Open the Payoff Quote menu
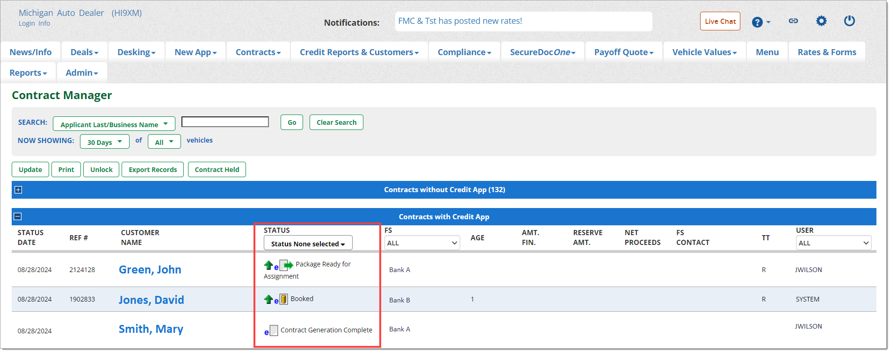 tap(624, 52)
